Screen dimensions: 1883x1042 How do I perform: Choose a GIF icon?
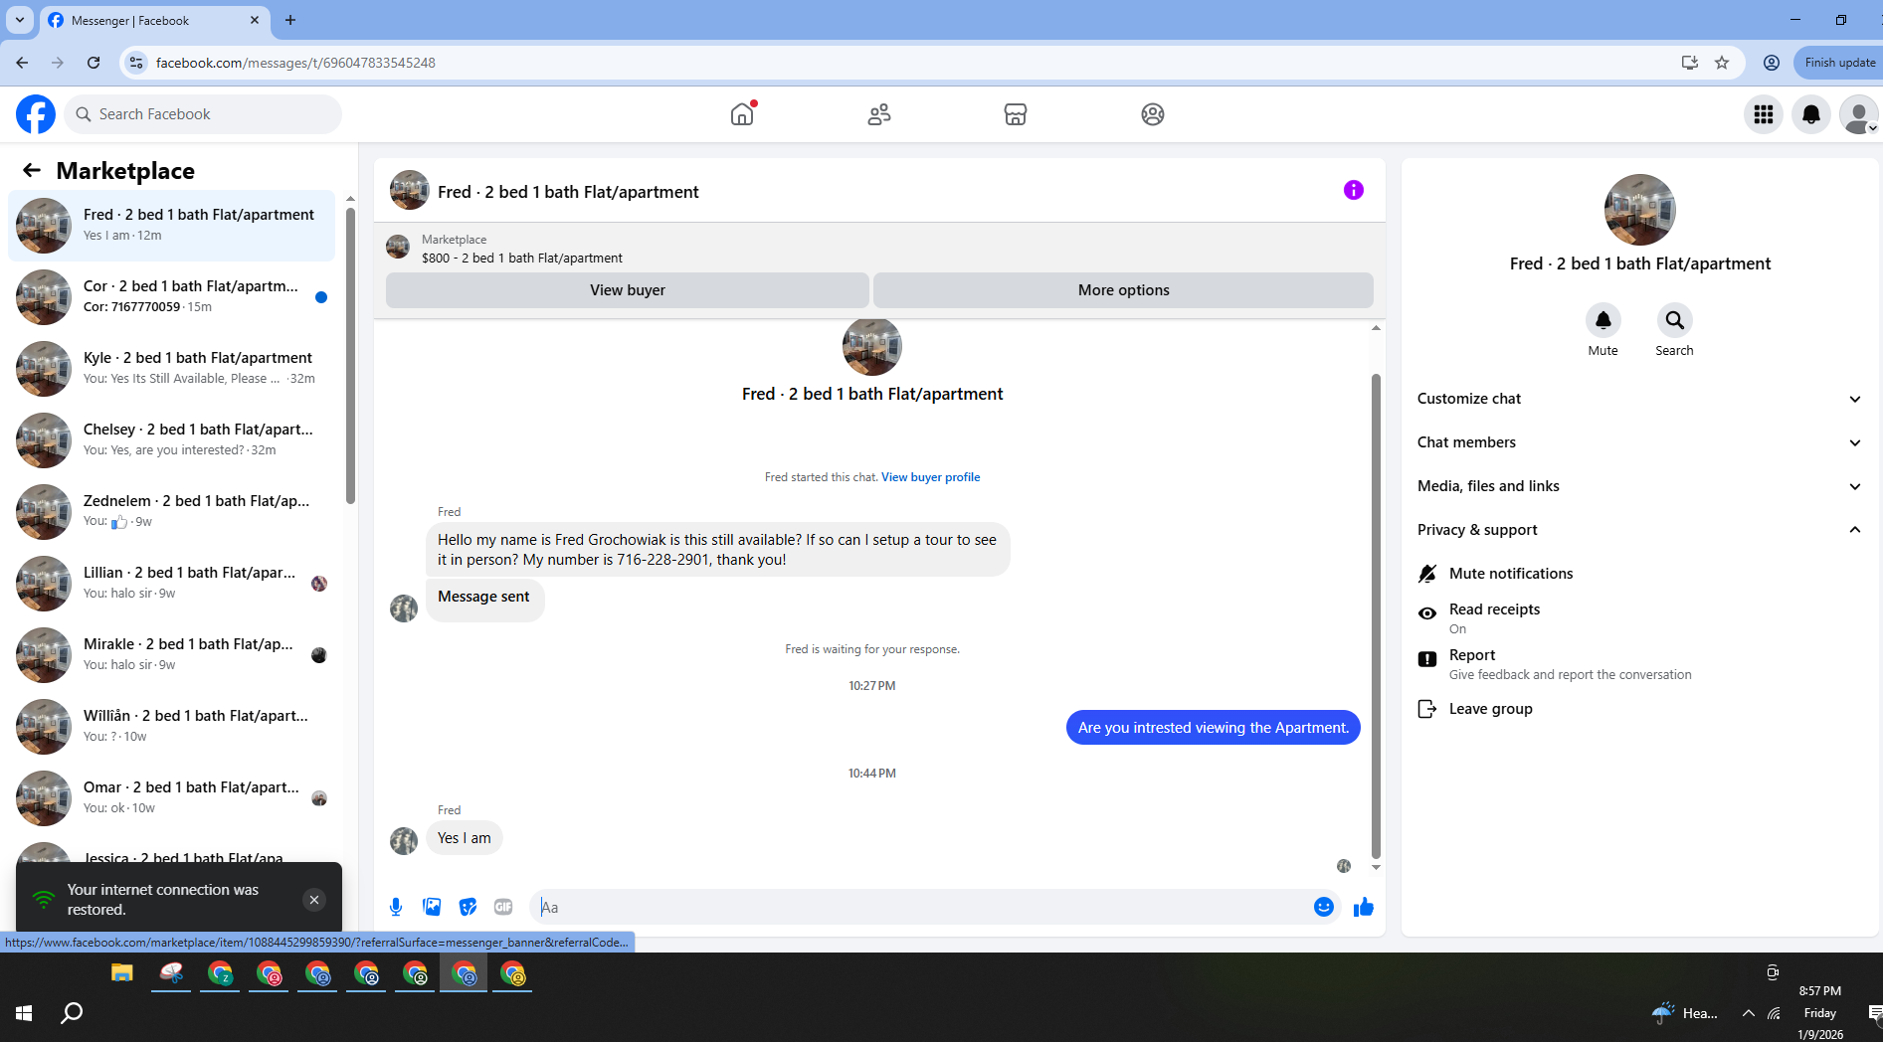coord(503,907)
